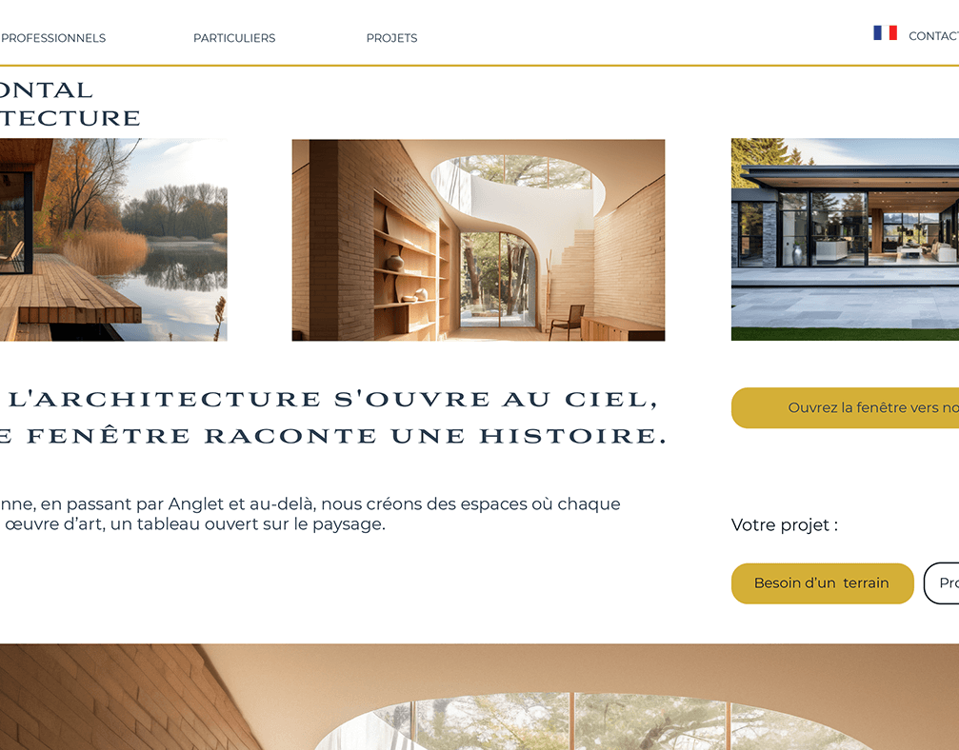Image resolution: width=959 pixels, height=750 pixels.
Task: Click the word TECTURE in the logo
Action: pyautogui.click(x=70, y=118)
